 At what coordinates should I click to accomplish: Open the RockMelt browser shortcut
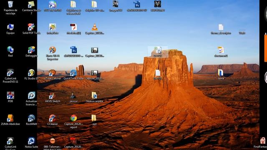(x=31, y=118)
